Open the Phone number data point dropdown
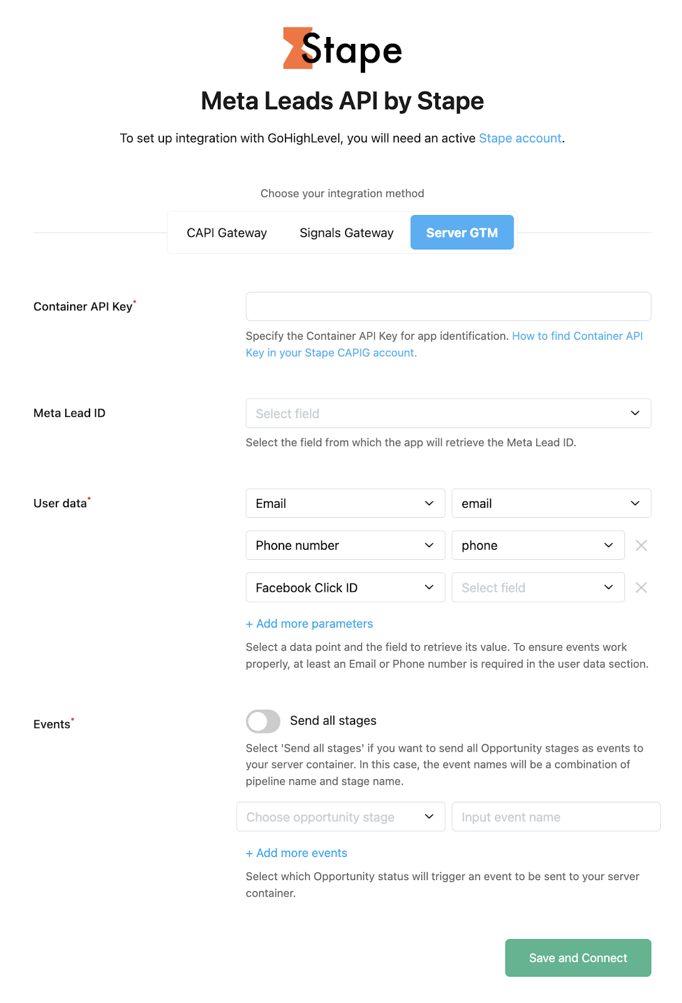 [x=345, y=545]
